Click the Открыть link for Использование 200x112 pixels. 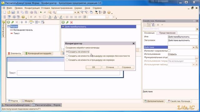point(172,54)
